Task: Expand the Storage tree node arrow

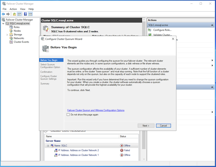Action: (x=7, y=35)
